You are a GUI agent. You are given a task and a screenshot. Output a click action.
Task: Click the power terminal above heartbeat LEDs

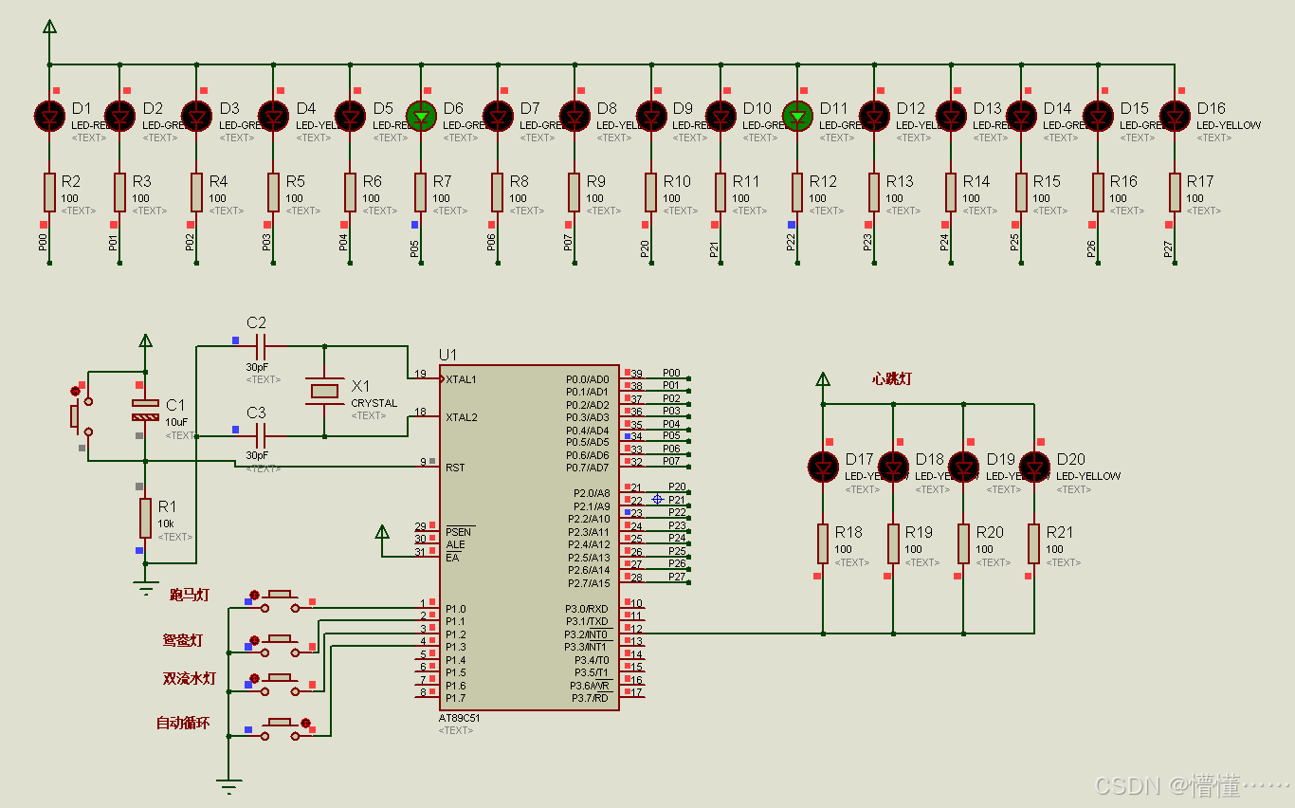823,380
